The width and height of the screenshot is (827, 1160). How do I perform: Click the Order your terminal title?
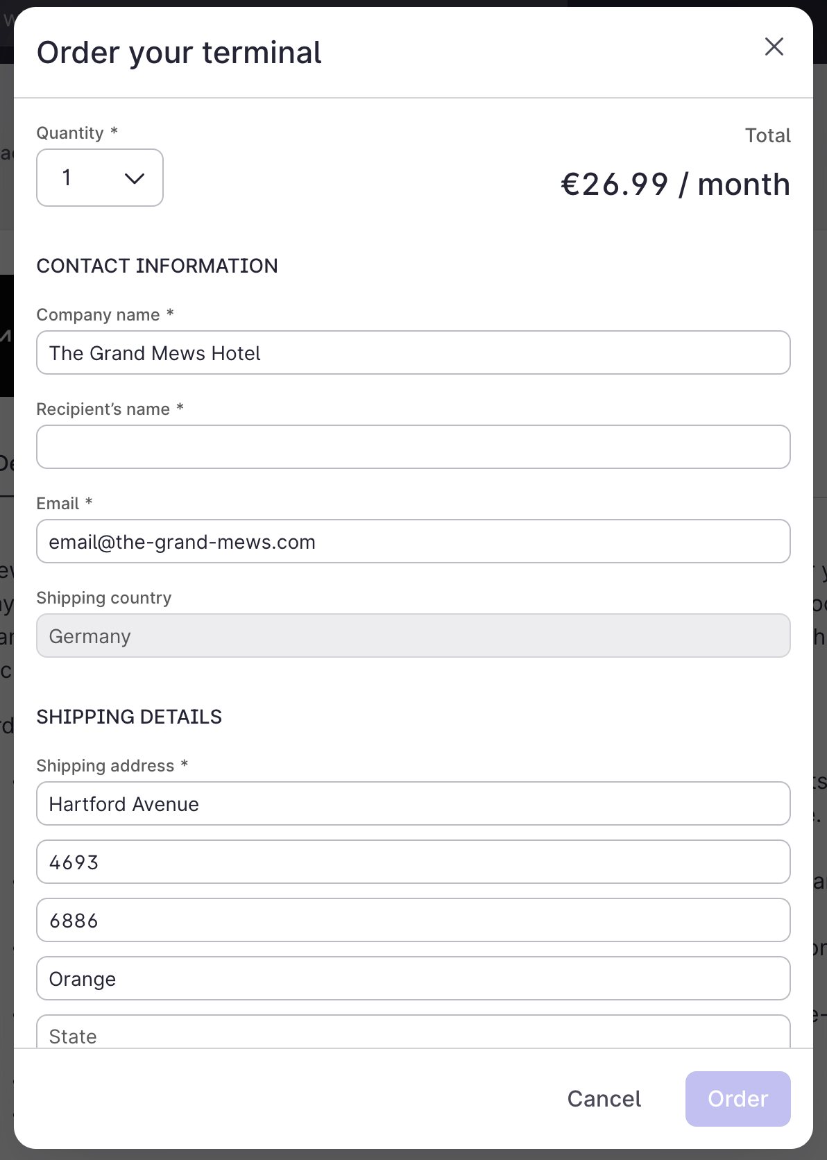180,53
